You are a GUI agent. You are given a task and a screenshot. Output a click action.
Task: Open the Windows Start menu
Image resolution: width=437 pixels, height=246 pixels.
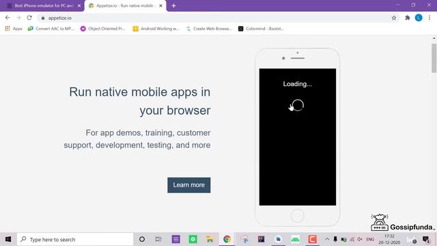click(x=8, y=239)
